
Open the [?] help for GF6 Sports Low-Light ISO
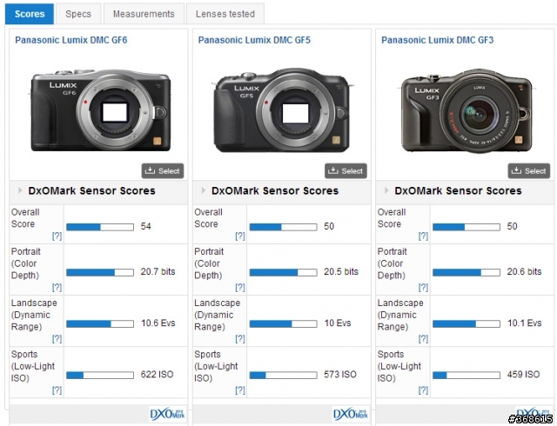coord(57,390)
